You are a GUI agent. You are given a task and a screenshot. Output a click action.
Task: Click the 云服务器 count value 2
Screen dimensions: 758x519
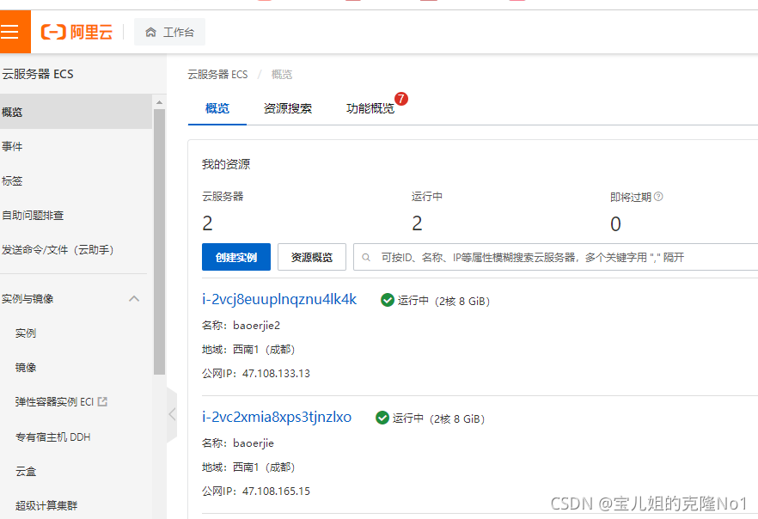pos(207,223)
